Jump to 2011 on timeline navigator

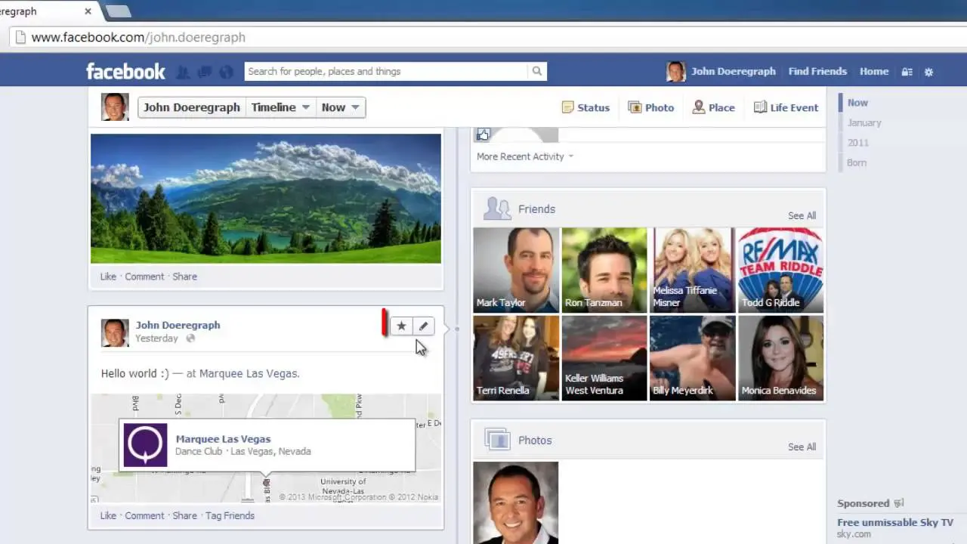coord(857,143)
